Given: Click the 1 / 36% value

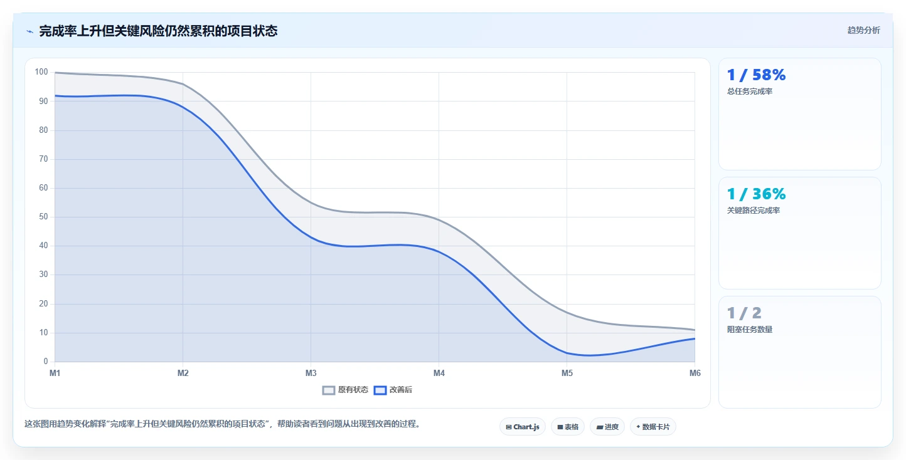Looking at the screenshot, I should pos(756,194).
